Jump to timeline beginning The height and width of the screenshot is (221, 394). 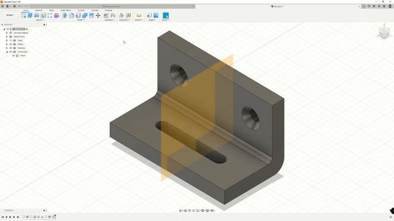2,217
